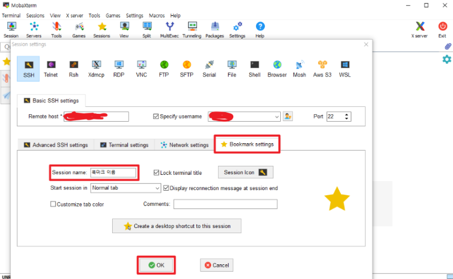Image resolution: width=453 pixels, height=279 pixels.
Task: Click the Exit toolbar icon
Action: coord(442,30)
